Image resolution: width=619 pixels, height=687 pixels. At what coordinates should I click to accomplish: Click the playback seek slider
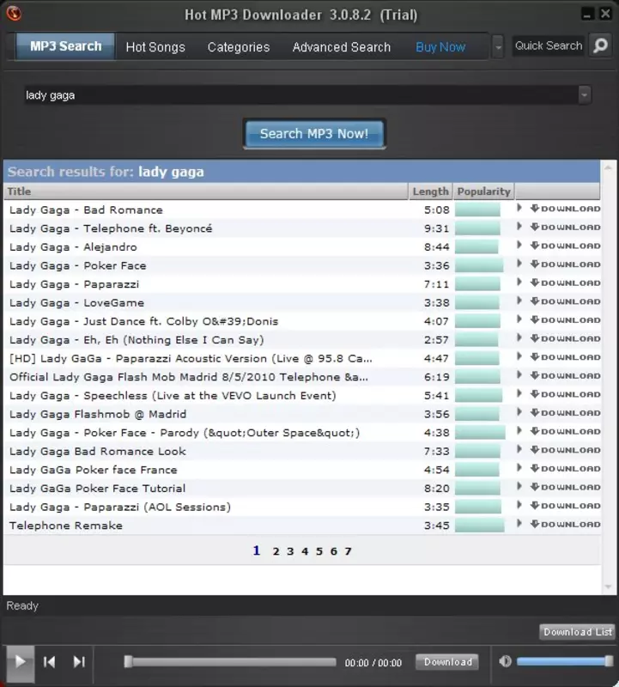[x=230, y=661]
